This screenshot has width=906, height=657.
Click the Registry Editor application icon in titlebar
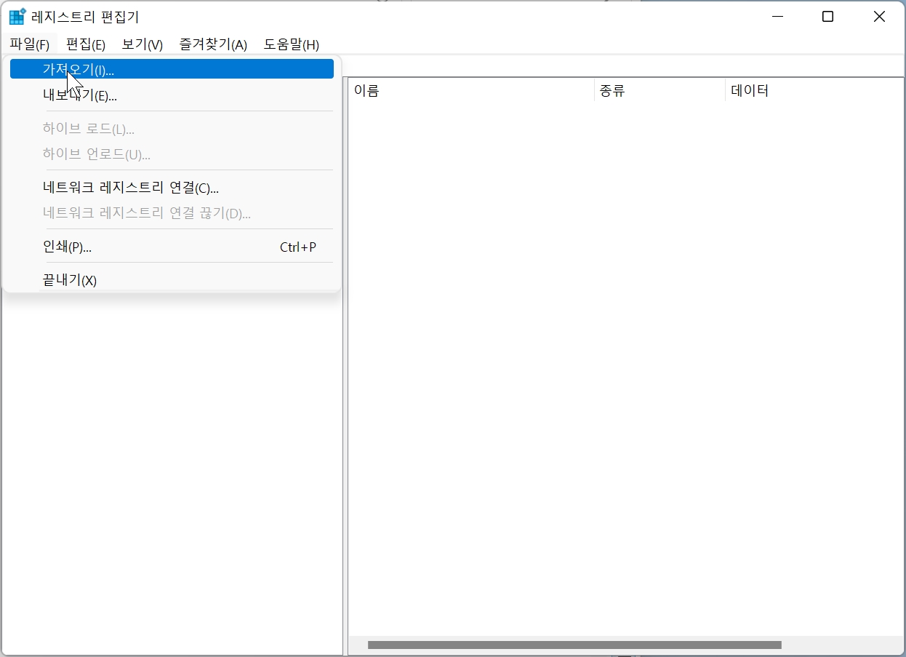[16, 16]
